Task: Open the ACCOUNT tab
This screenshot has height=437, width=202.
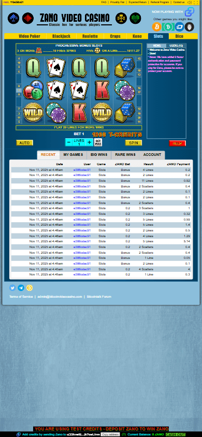Action: [x=152, y=155]
